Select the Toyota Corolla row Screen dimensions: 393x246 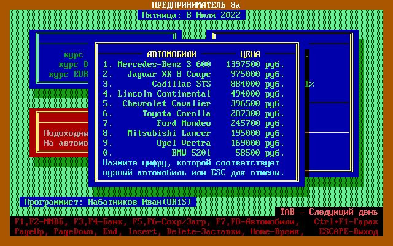(193, 113)
